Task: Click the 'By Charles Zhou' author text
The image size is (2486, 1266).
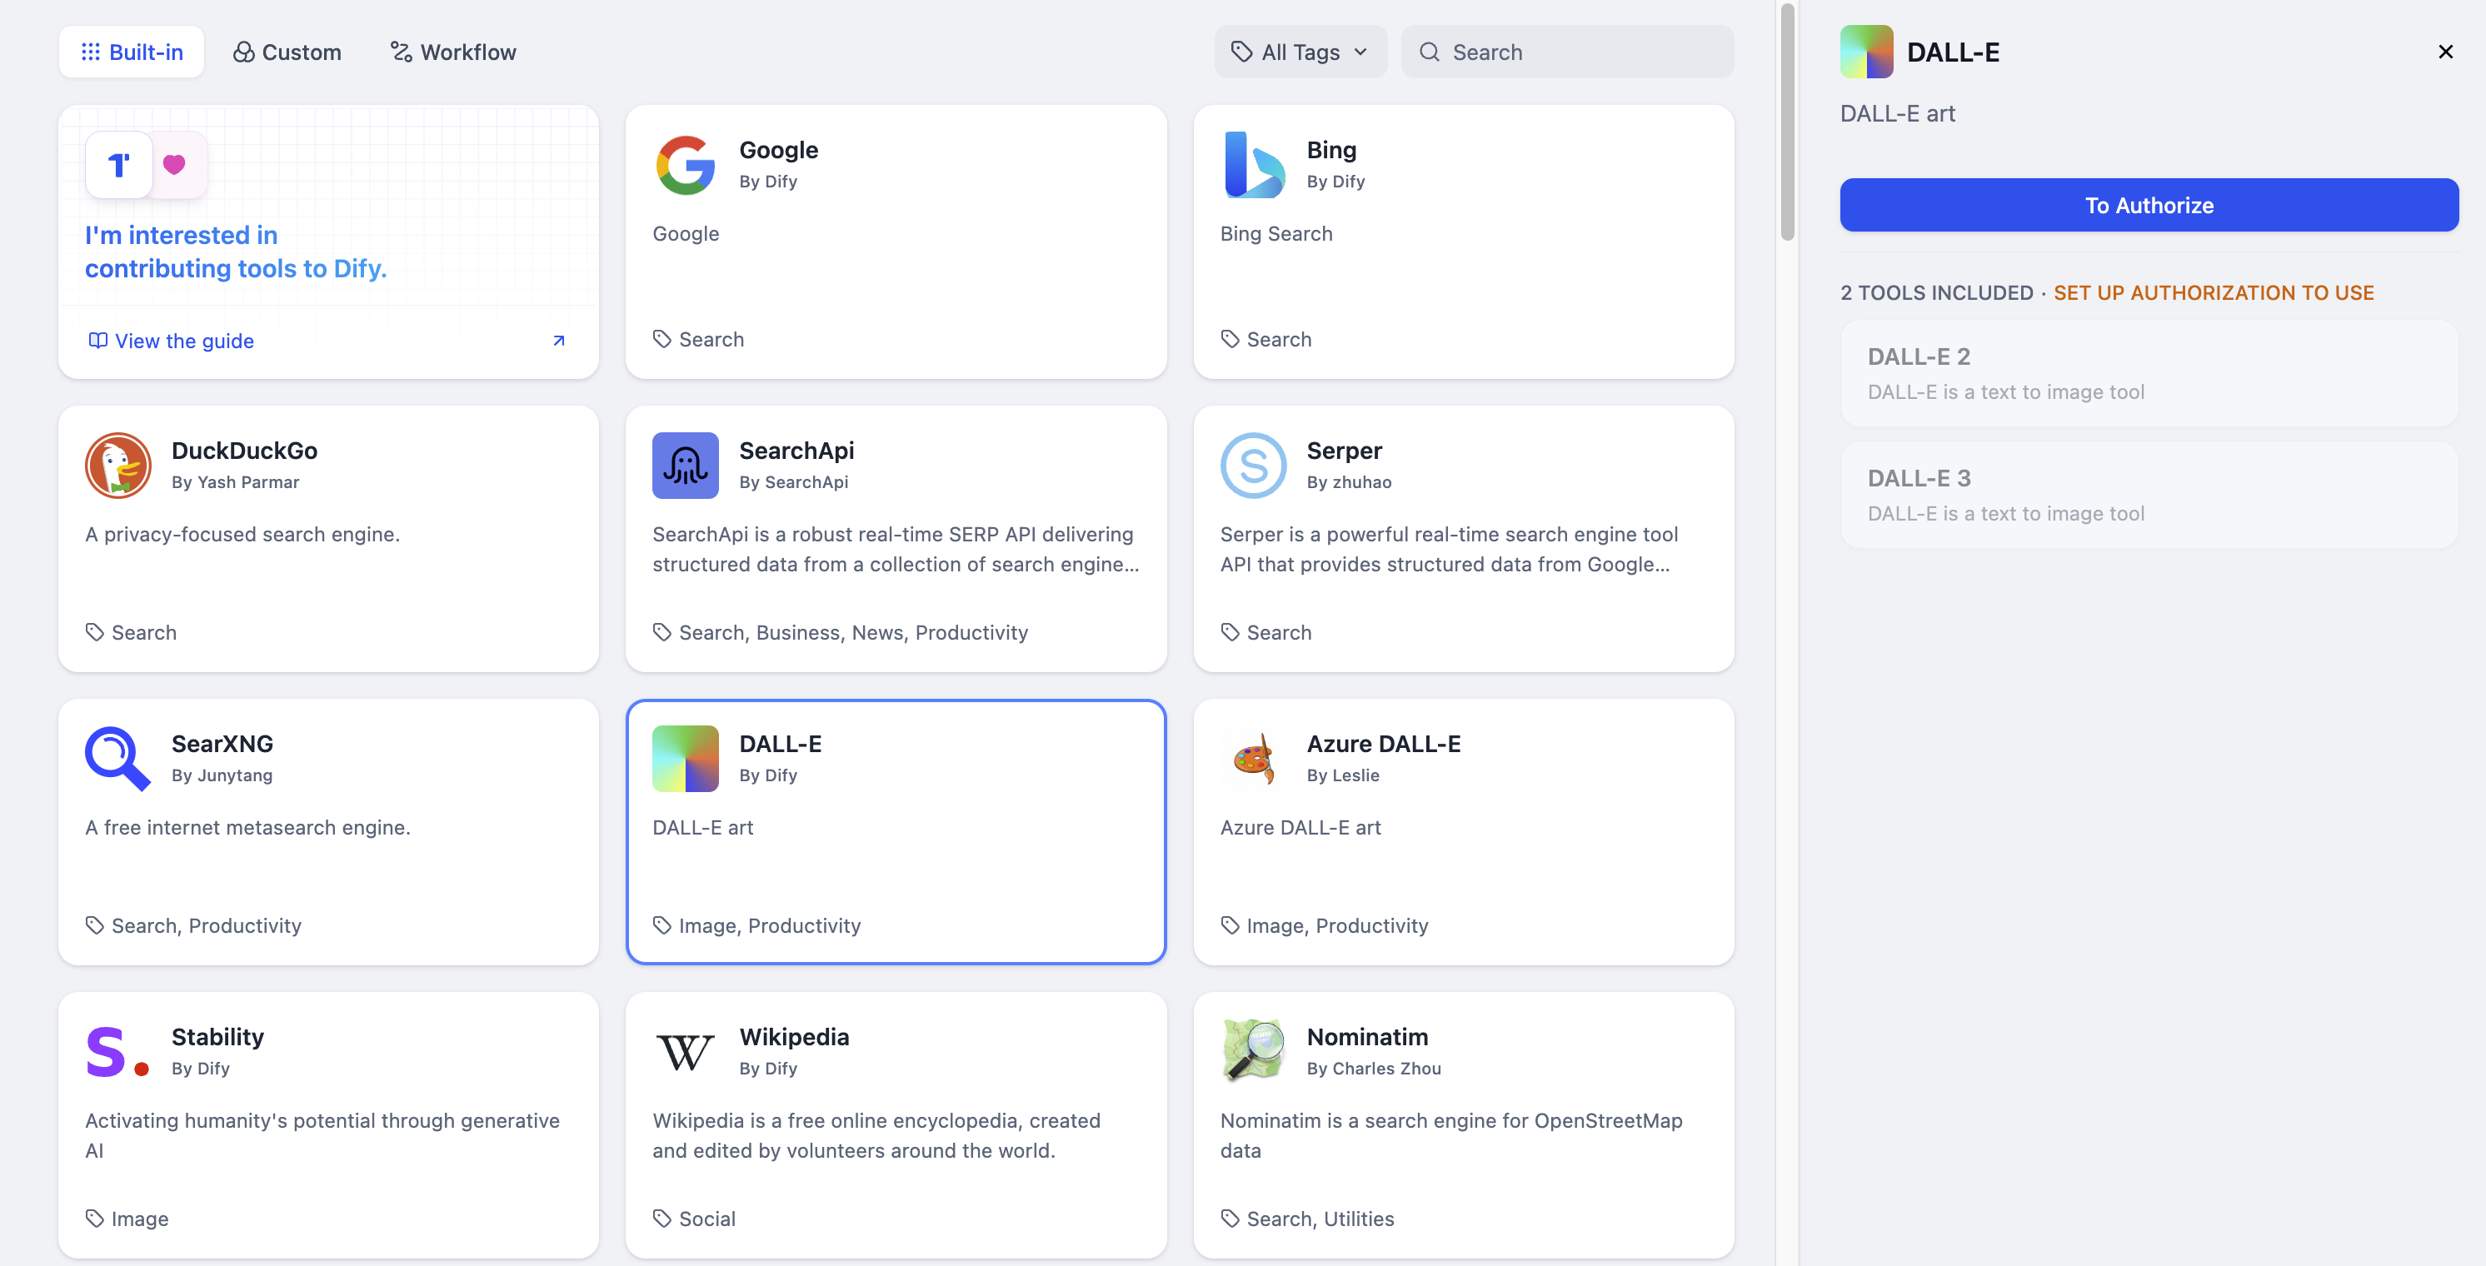Action: pos(1373,1068)
